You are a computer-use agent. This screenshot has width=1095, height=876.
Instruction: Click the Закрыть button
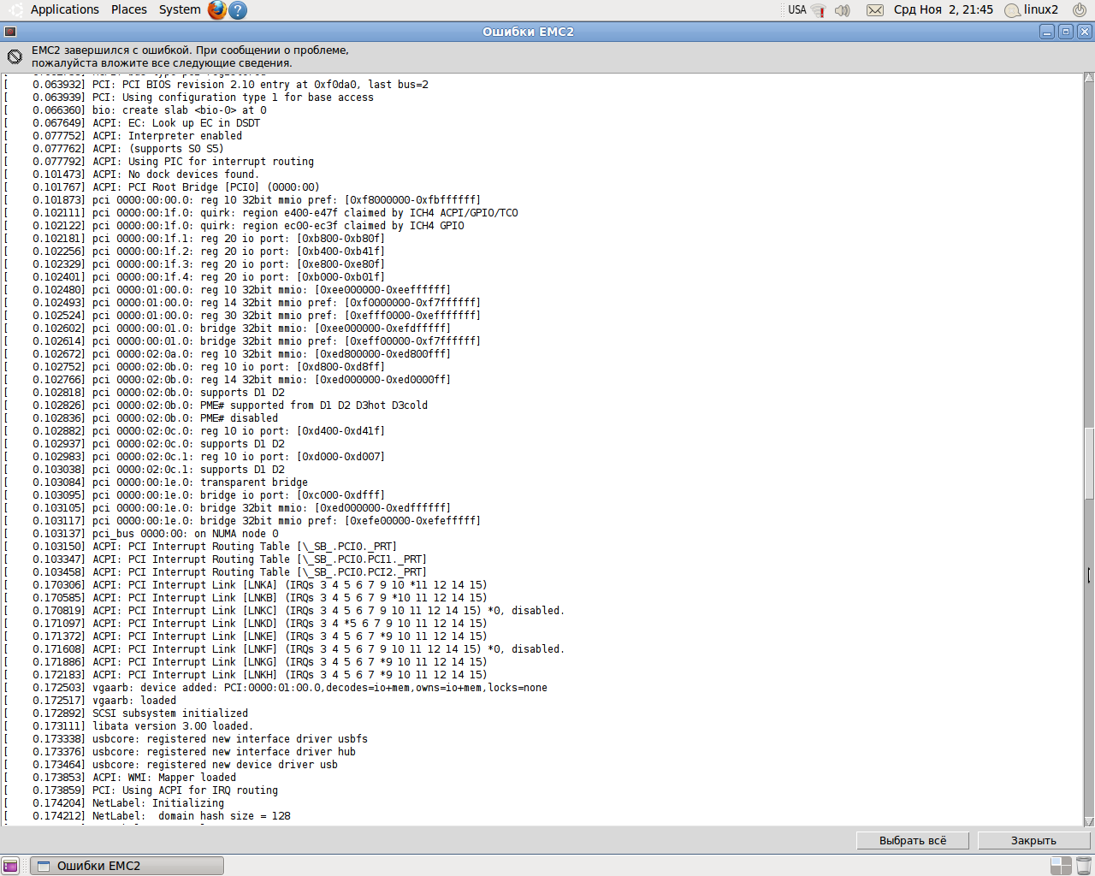pyautogui.click(x=1033, y=841)
